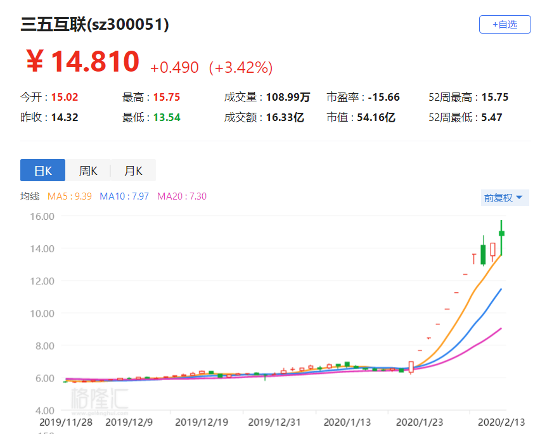Click the 市值 market cap 54.16亿
Viewport: 540px width, 434px height.
376,117
